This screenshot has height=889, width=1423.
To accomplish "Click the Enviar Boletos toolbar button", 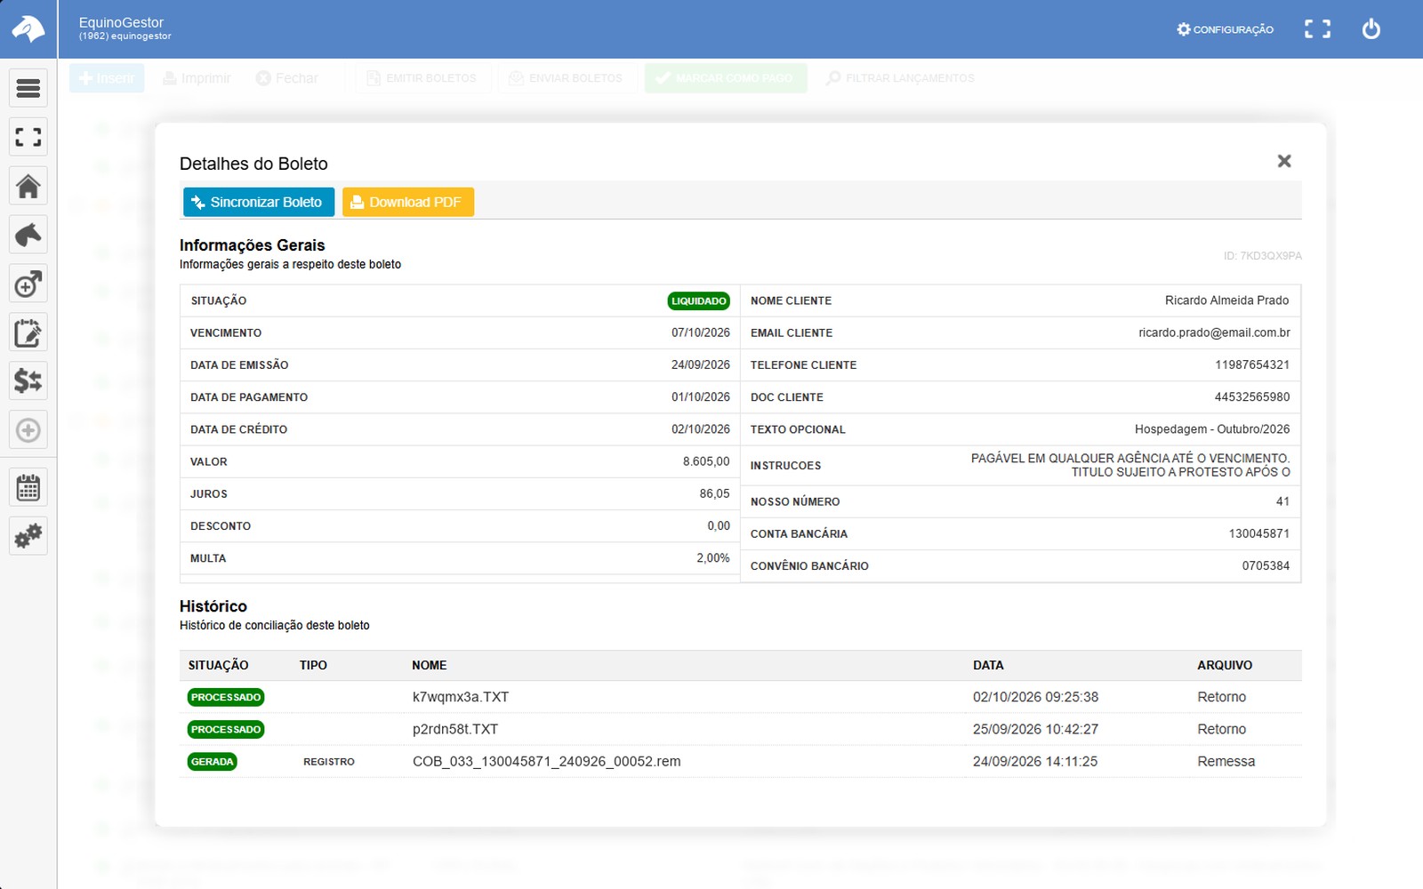I will 566,78.
